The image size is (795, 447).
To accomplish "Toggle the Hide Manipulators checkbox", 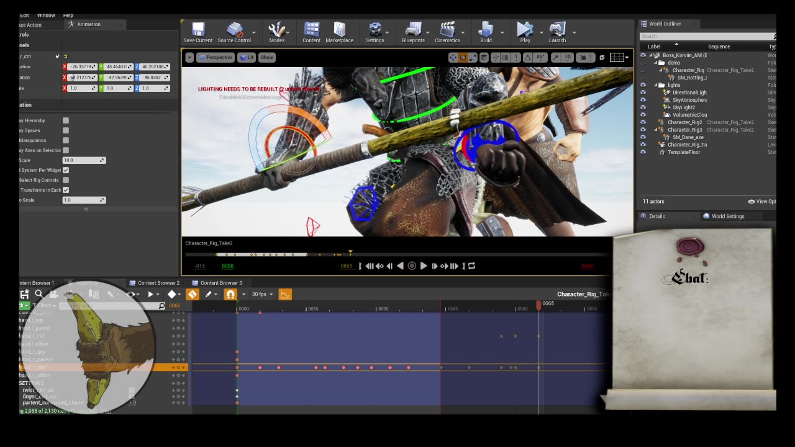I will [66, 140].
